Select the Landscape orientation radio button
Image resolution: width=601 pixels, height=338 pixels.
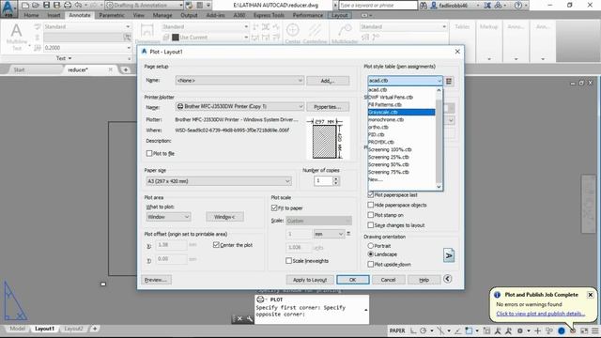click(371, 254)
